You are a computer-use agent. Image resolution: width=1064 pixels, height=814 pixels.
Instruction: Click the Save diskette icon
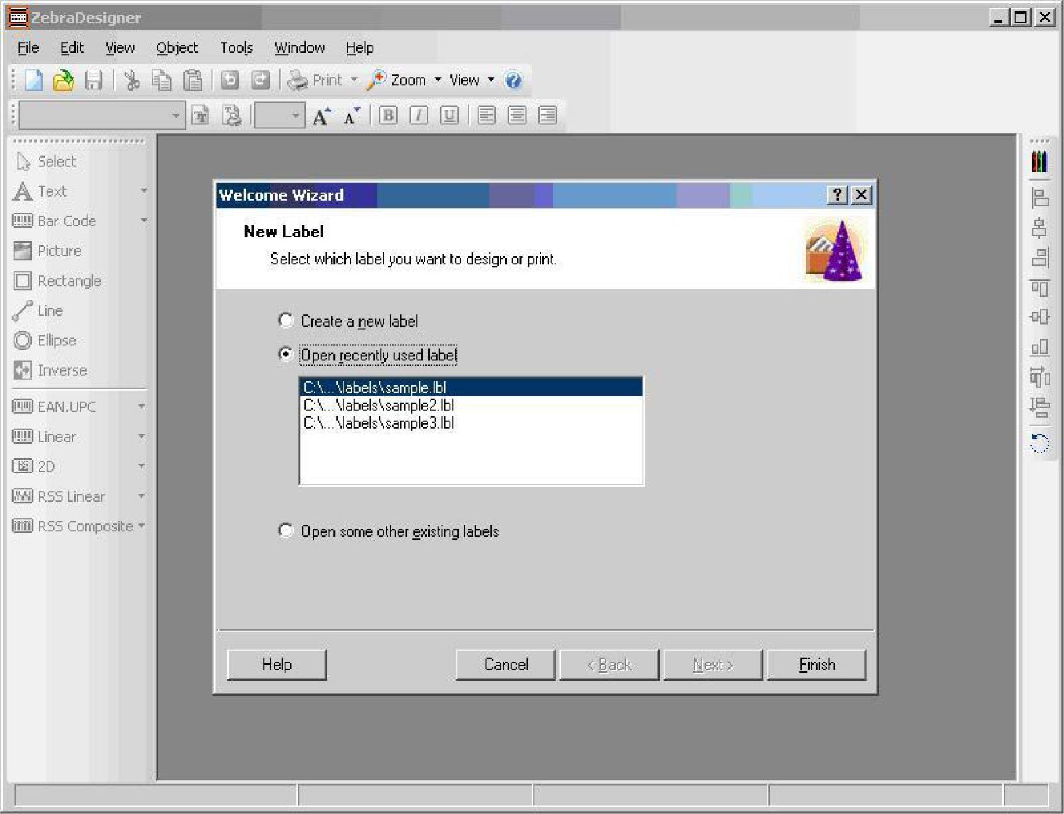93,80
